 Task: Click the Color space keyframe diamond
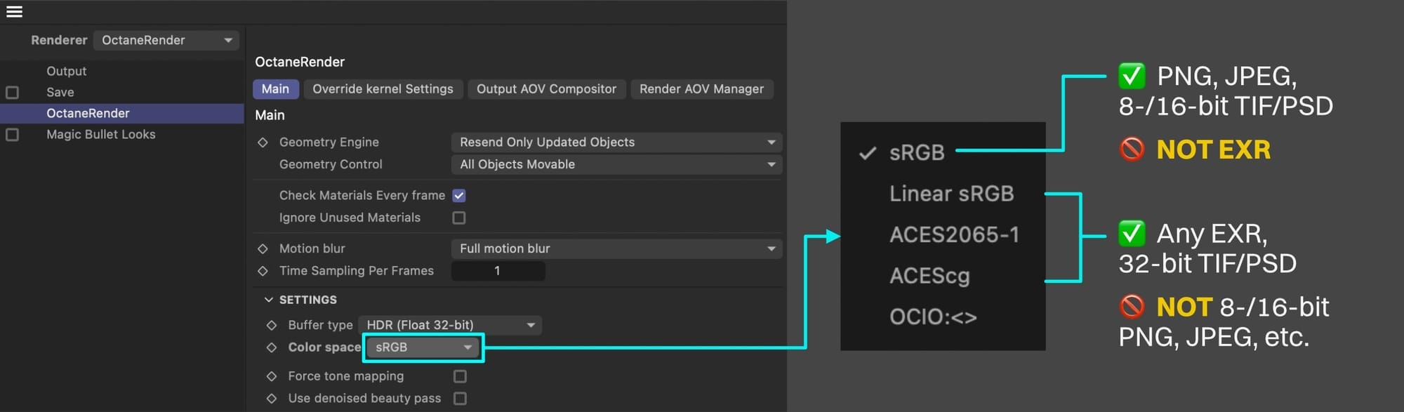pos(272,347)
